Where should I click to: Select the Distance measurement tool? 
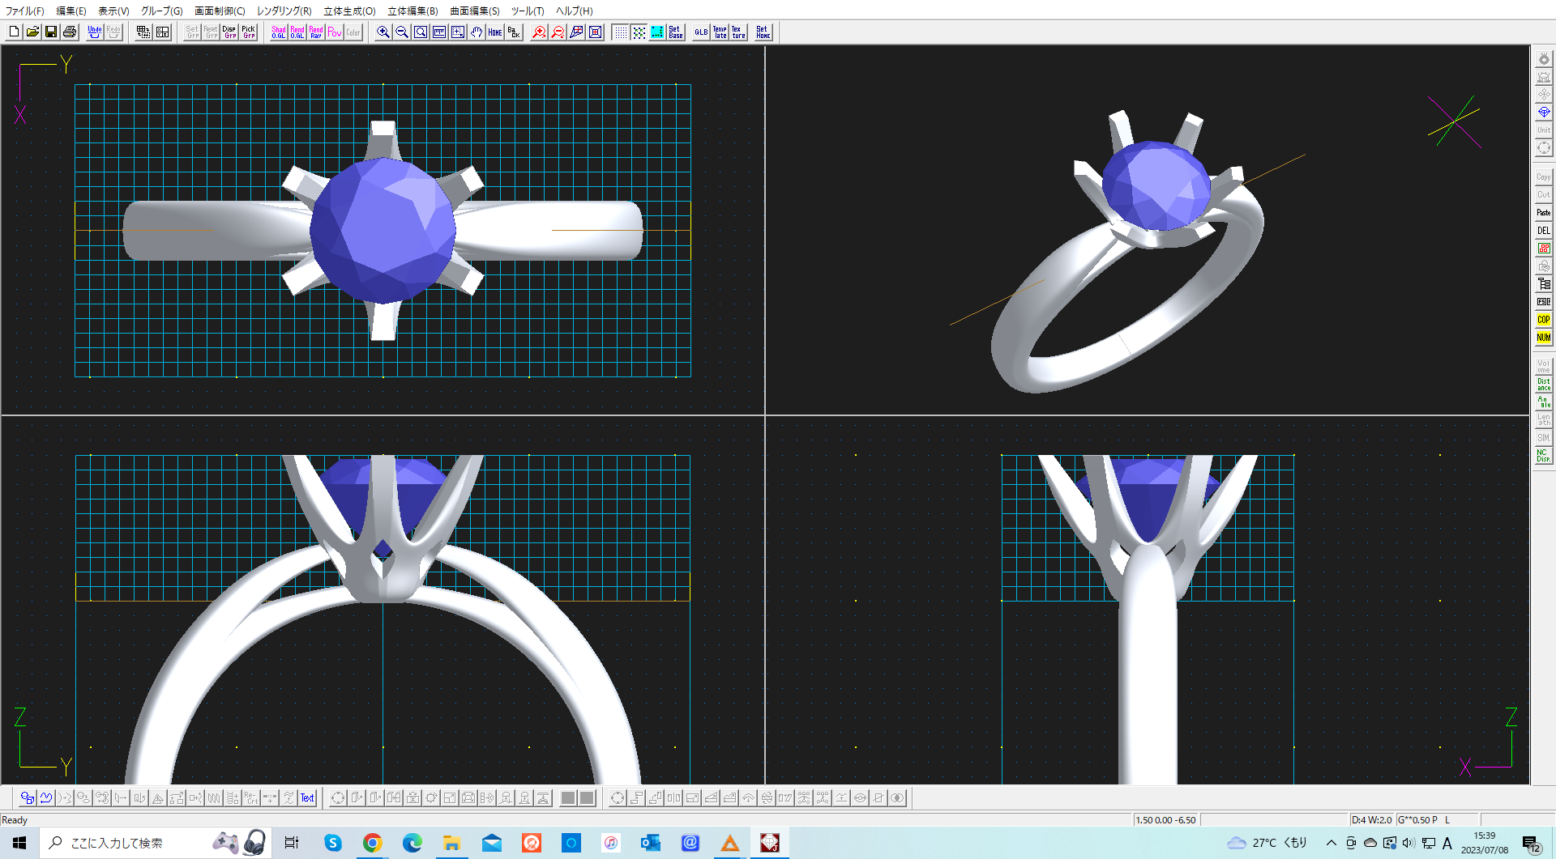pyautogui.click(x=1543, y=385)
